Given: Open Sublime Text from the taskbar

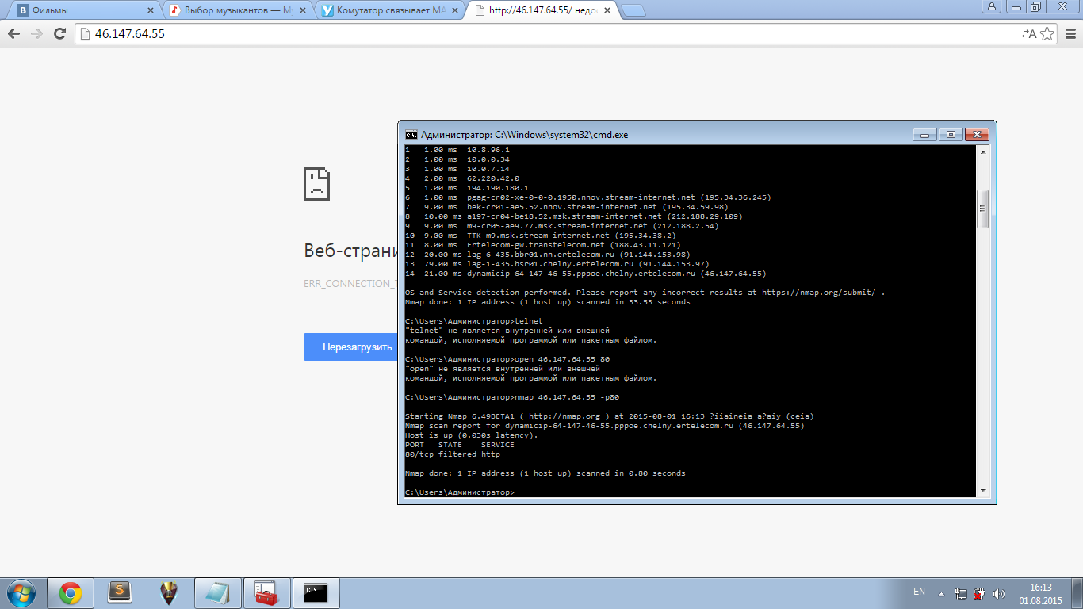Looking at the screenshot, I should (x=119, y=592).
